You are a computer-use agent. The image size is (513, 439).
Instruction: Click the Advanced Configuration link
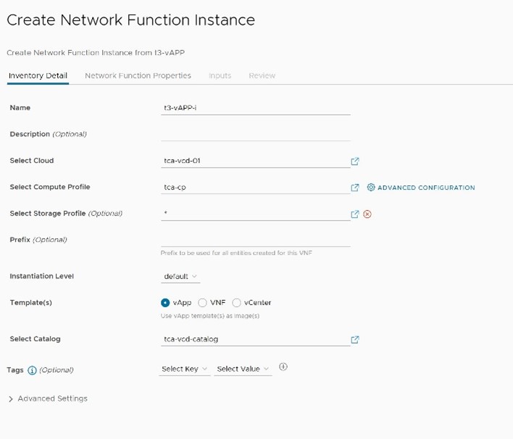click(426, 188)
